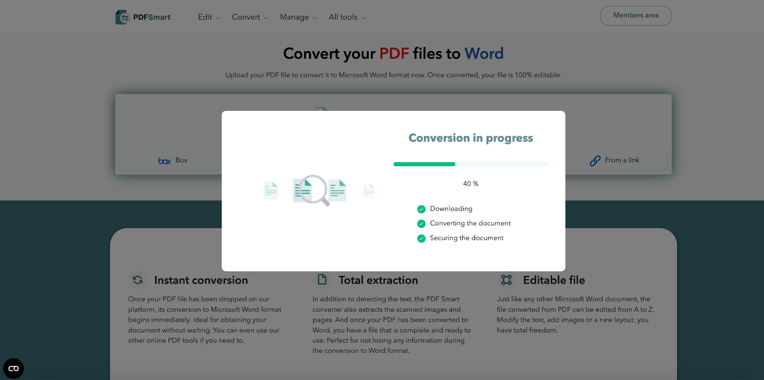Click the Downloading step label
The image size is (764, 380).
[451, 209]
